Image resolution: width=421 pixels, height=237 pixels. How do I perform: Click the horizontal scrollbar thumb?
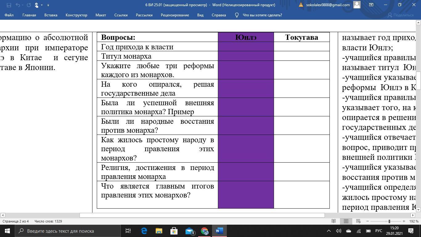[x=202, y=215]
